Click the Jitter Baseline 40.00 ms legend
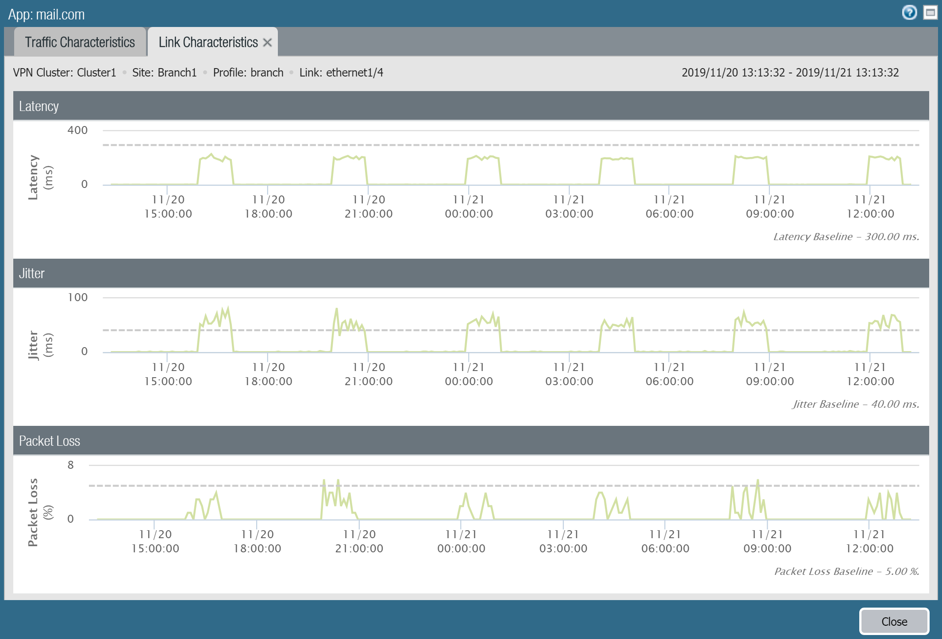Viewport: 942px width, 639px height. [x=855, y=404]
